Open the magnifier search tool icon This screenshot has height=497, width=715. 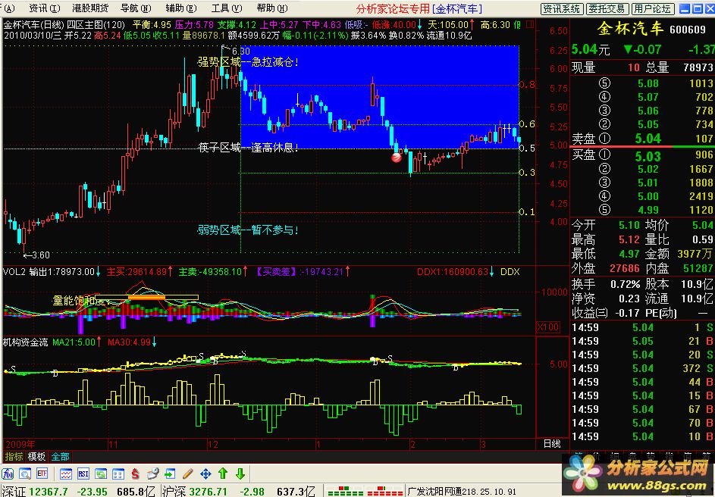click(x=25, y=474)
